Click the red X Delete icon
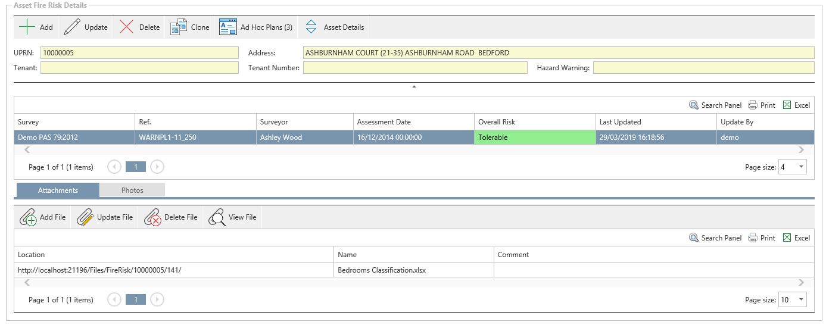Image resolution: width=826 pixels, height=325 pixels. (x=126, y=27)
